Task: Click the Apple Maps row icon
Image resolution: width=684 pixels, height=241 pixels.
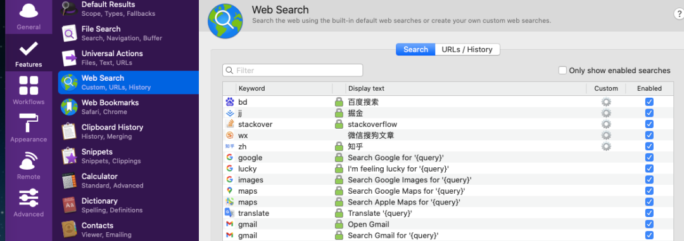Action: [x=230, y=202]
